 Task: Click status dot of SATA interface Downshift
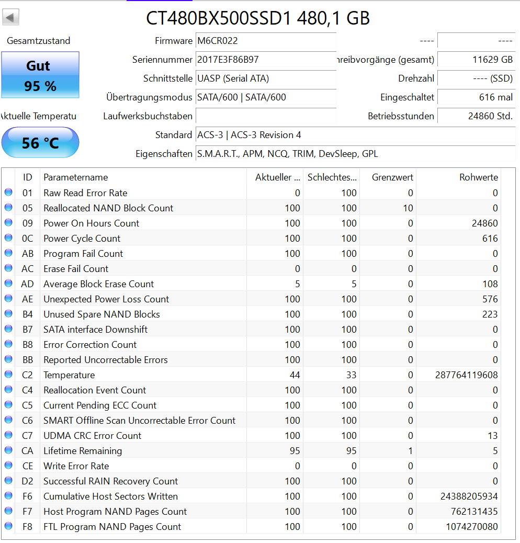(x=9, y=329)
